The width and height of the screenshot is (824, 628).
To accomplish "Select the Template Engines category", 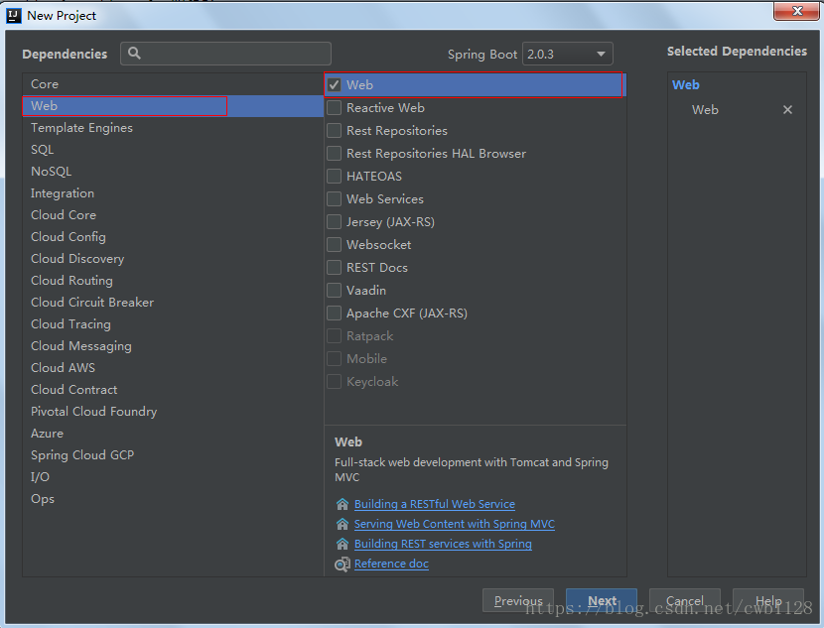I will click(x=173, y=128).
